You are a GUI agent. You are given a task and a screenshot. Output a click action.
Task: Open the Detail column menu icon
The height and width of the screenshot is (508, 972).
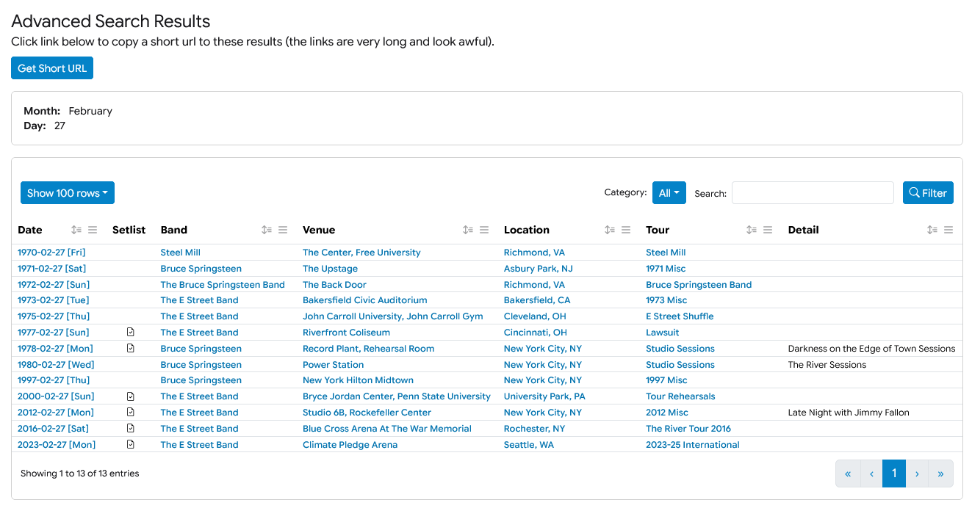(948, 230)
